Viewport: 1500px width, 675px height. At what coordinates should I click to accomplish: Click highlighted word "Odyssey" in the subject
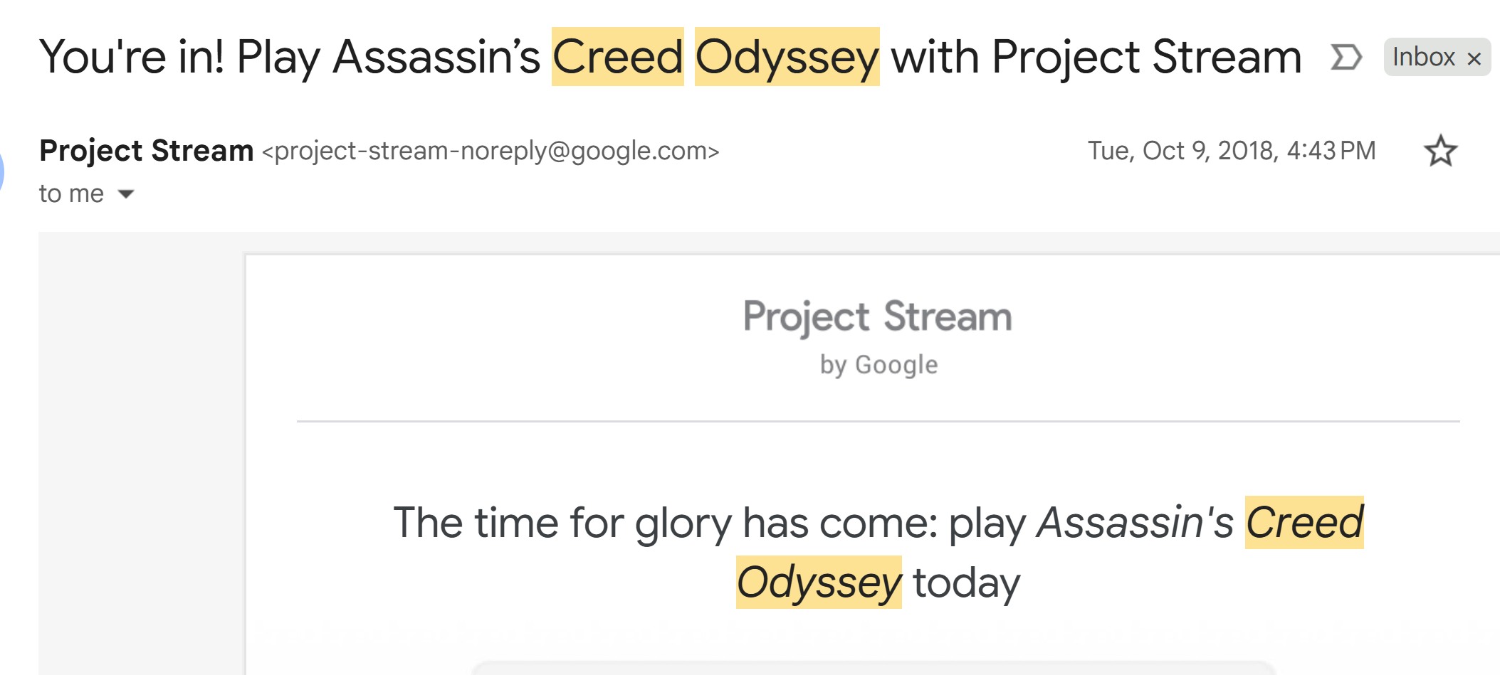(x=787, y=57)
